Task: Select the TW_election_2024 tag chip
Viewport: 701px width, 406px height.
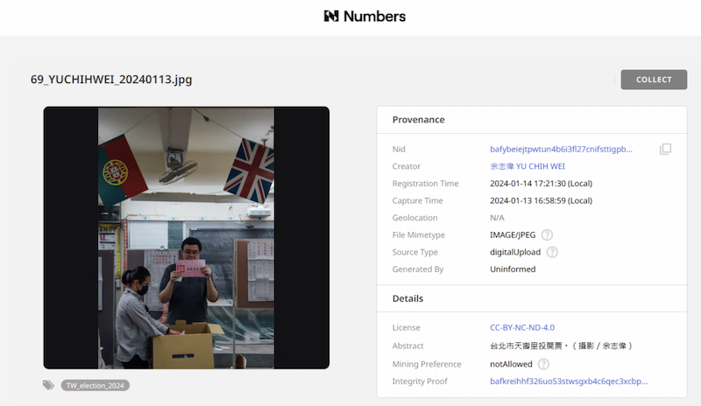Action: click(96, 385)
